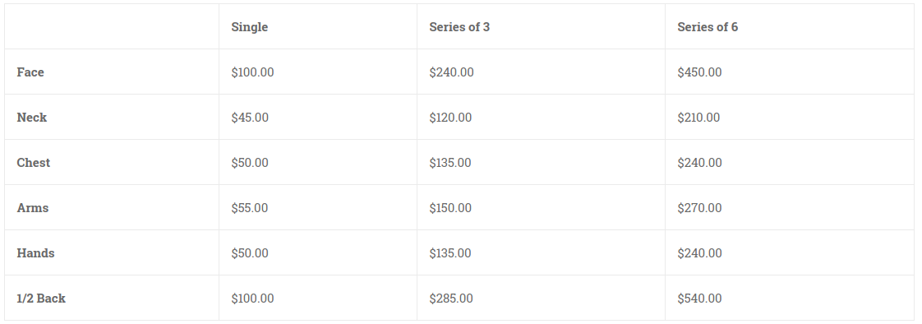
Task: Click the Arms row label
Action: pos(33,208)
